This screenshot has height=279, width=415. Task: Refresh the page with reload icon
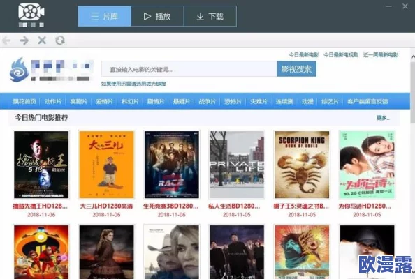(x=60, y=40)
